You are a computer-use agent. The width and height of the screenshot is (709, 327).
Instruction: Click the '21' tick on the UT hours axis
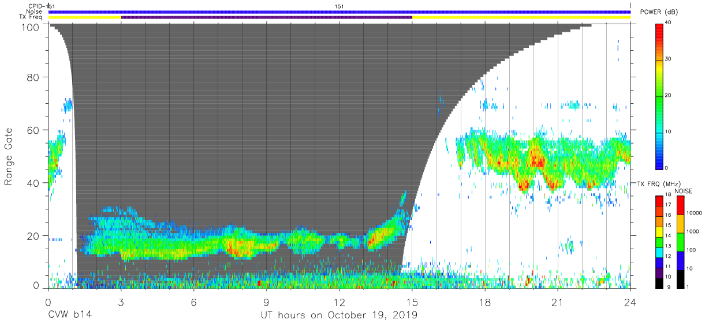coord(558,302)
